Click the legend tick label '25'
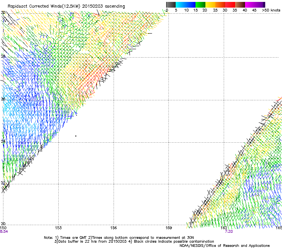 215,10
